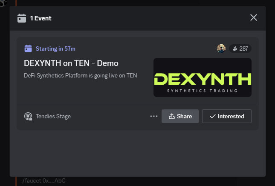Click the calendar icon beside Starting in 57m
The height and width of the screenshot is (186, 275).
(x=28, y=49)
